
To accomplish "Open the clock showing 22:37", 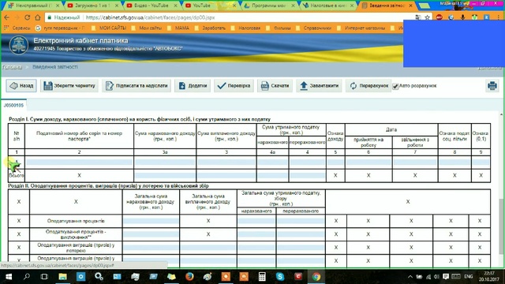I will pyautogui.click(x=489, y=277).
